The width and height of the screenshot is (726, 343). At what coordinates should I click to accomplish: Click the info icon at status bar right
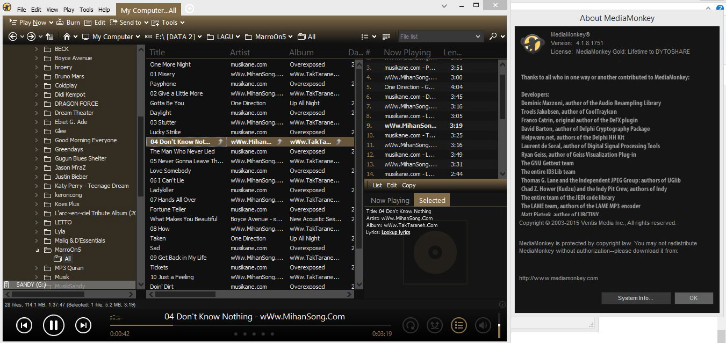point(502,304)
